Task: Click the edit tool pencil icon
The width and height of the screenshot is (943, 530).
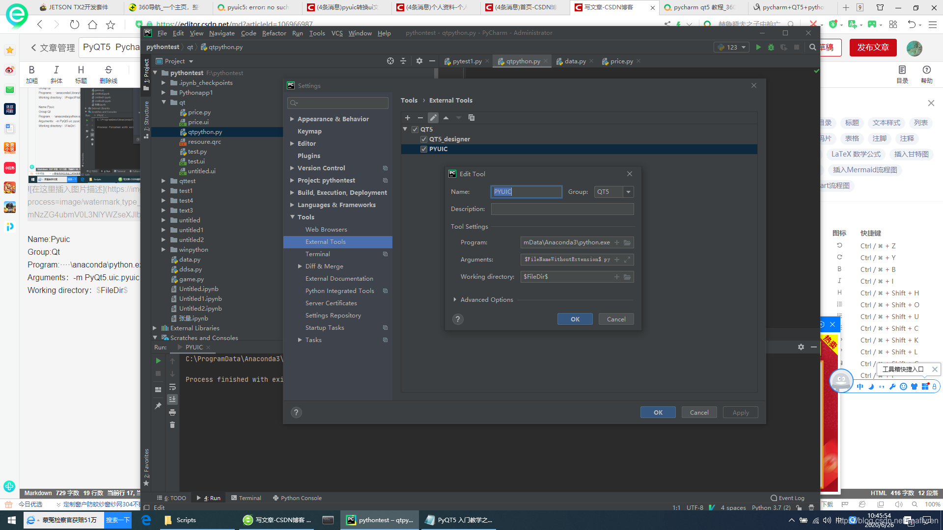Action: click(x=433, y=118)
